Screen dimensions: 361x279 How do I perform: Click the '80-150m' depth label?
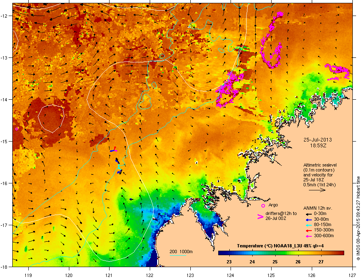pyautogui.click(x=322, y=224)
